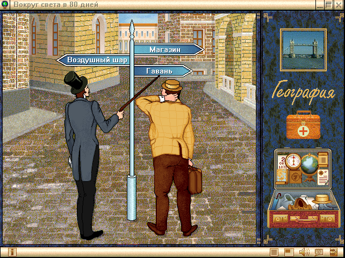Open the keyboard speech bubble icon
This screenshot has height=258, width=345.
coord(319,252)
